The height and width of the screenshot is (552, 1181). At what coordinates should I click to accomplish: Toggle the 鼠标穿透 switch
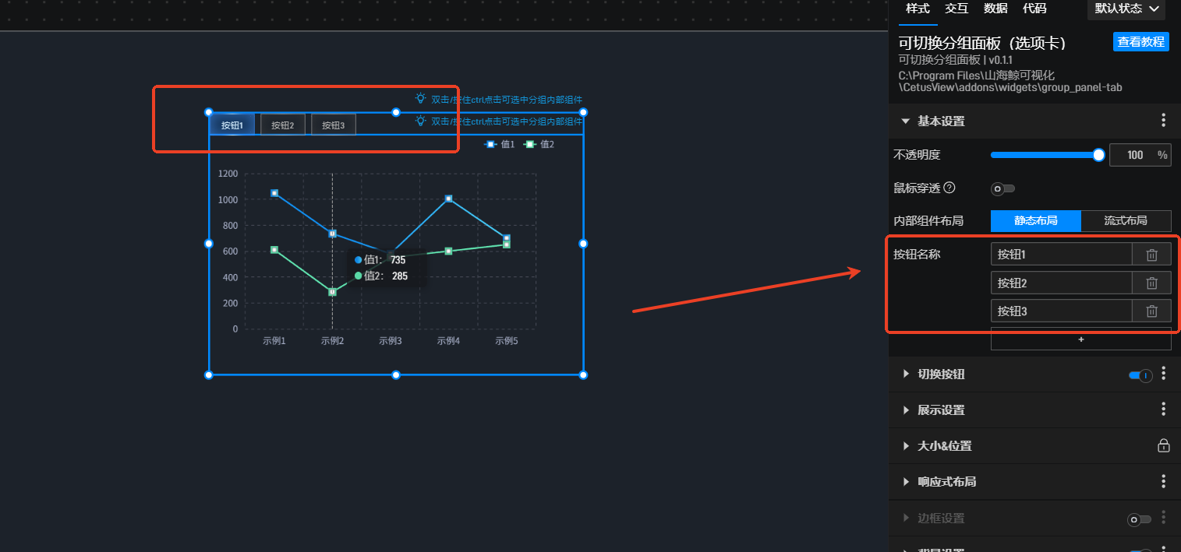click(1002, 188)
